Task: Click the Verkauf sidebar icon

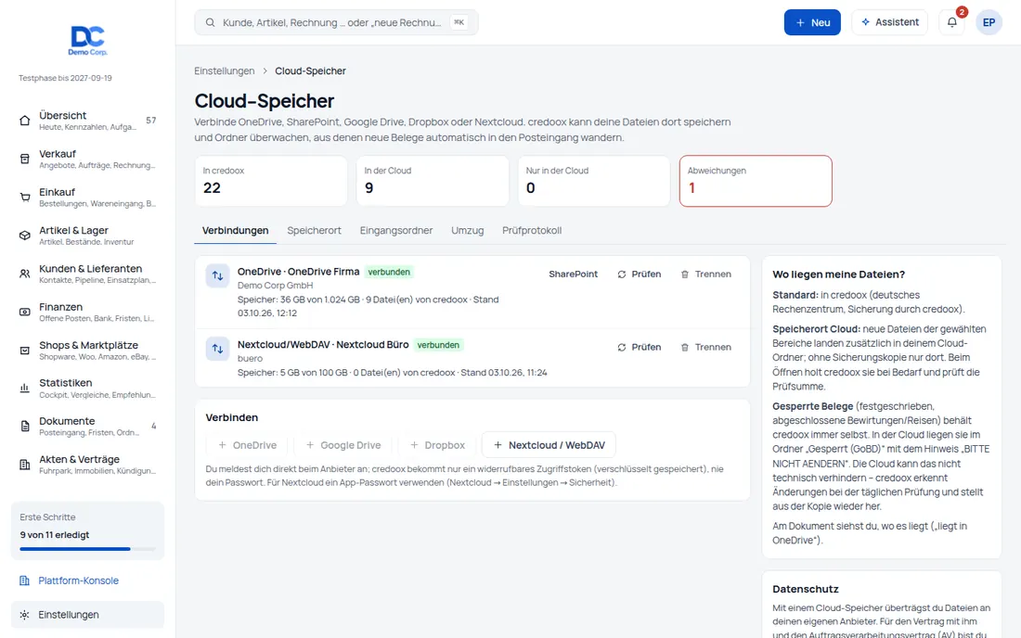Action: [x=25, y=159]
